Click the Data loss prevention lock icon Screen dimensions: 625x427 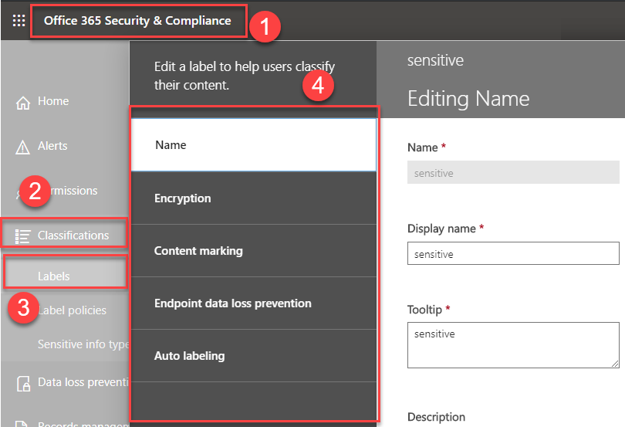tap(23, 382)
